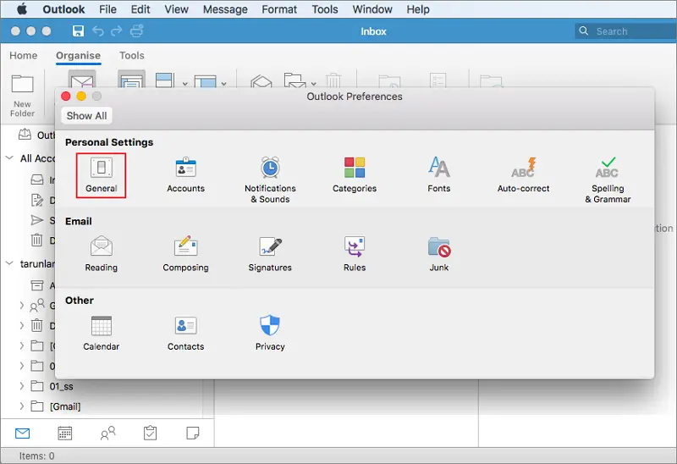Open Junk email preferences
The image size is (677, 464).
click(x=439, y=254)
